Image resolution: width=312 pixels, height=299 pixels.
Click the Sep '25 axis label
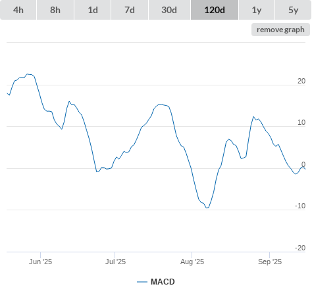270,262
